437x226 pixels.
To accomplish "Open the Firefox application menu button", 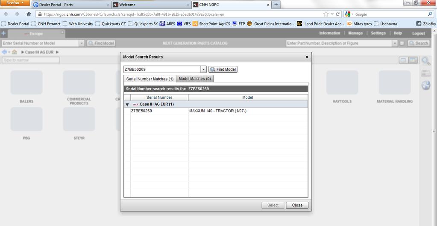I will (15, 3).
